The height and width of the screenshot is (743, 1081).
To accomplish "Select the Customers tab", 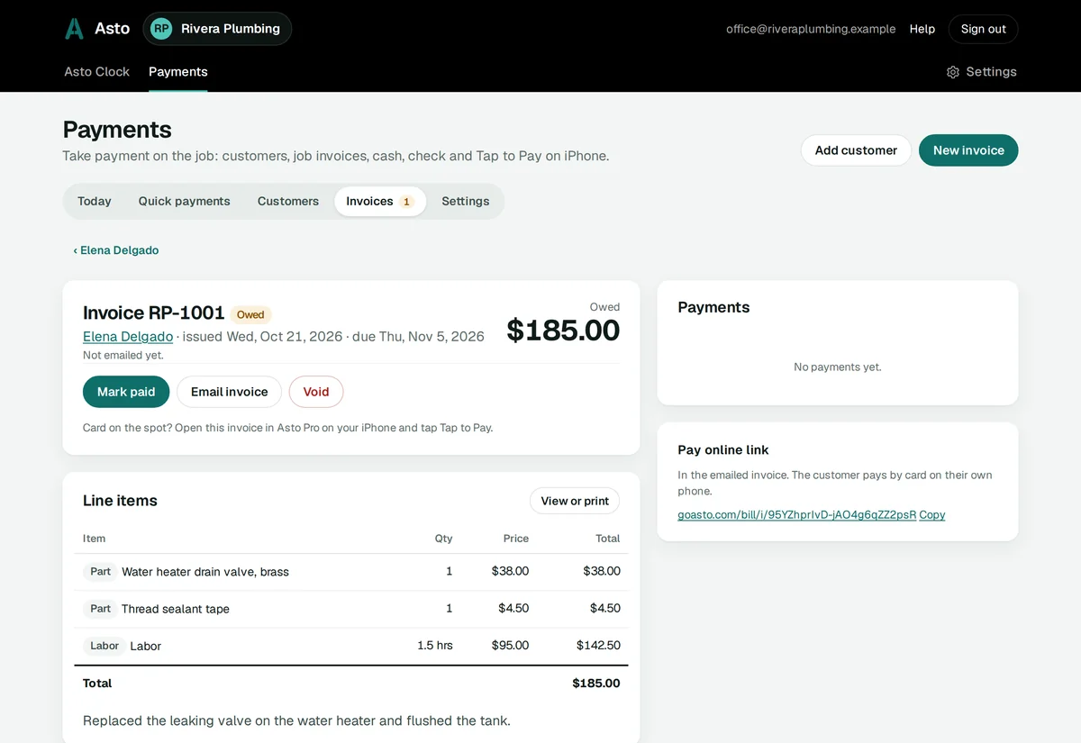I will (x=288, y=201).
